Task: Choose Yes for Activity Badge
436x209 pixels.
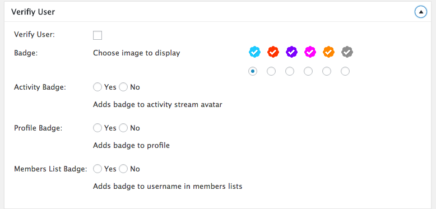Action: pos(98,87)
